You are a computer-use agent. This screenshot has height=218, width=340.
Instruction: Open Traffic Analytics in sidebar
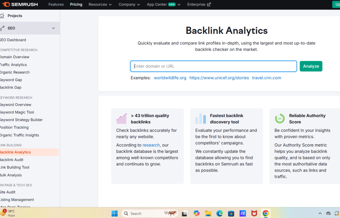coord(13,65)
